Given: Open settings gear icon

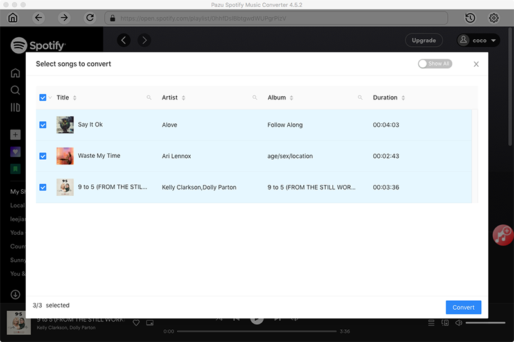Looking at the screenshot, I should (494, 18).
